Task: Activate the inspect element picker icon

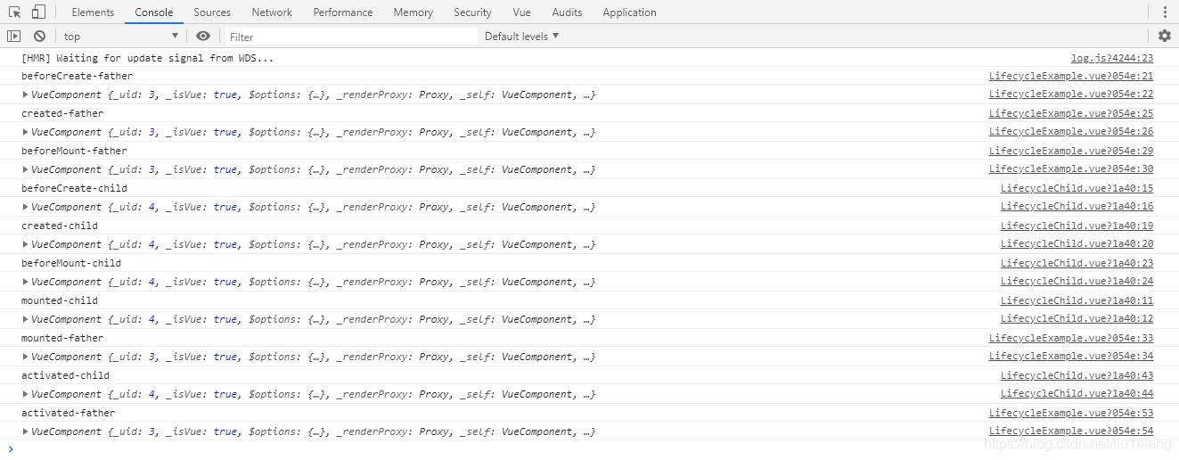Action: (14, 12)
